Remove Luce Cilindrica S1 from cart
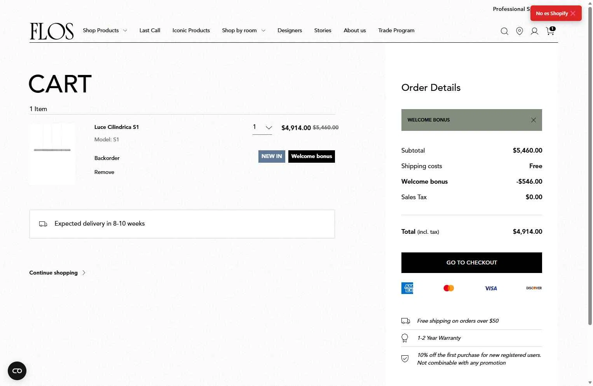Image resolution: width=593 pixels, height=386 pixels. click(104, 172)
